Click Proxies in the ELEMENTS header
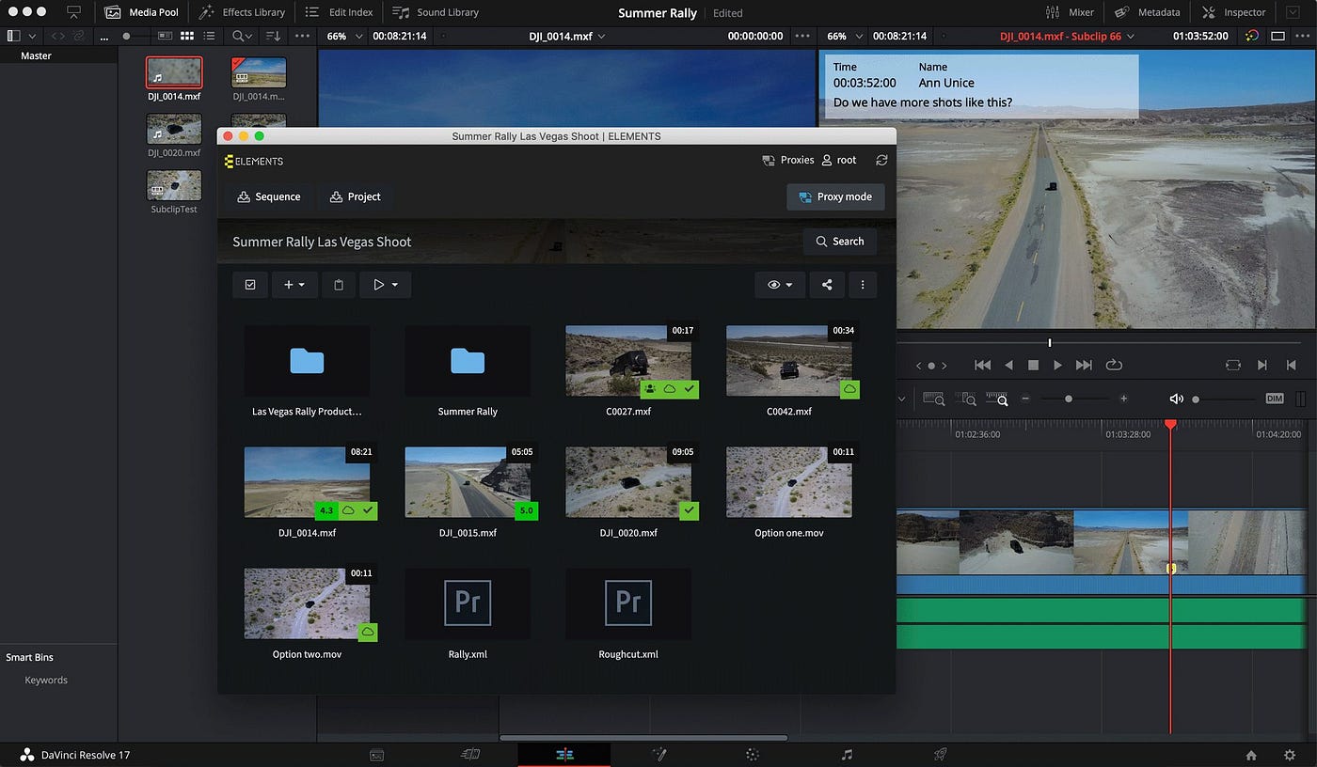 tap(788, 160)
